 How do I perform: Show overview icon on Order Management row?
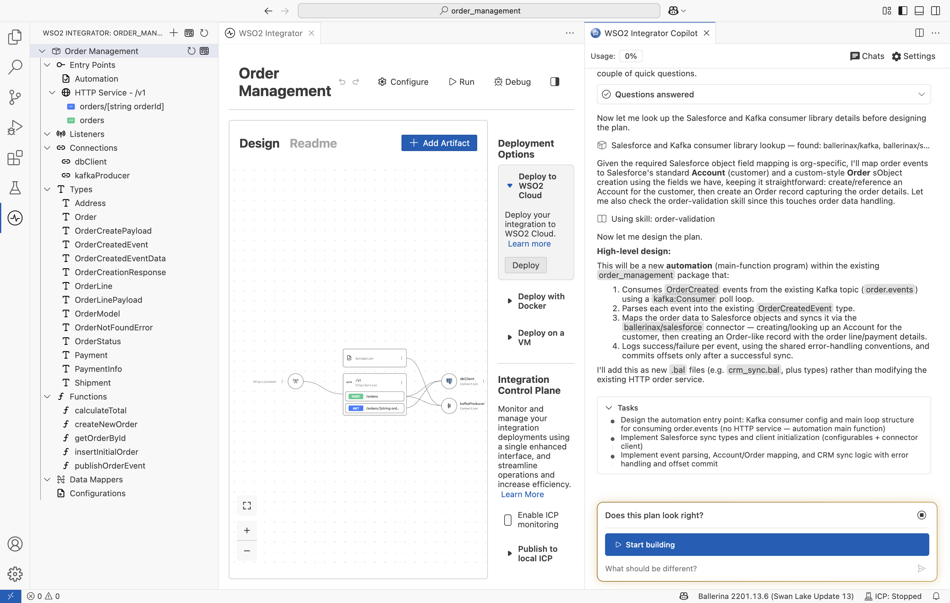[x=205, y=51]
